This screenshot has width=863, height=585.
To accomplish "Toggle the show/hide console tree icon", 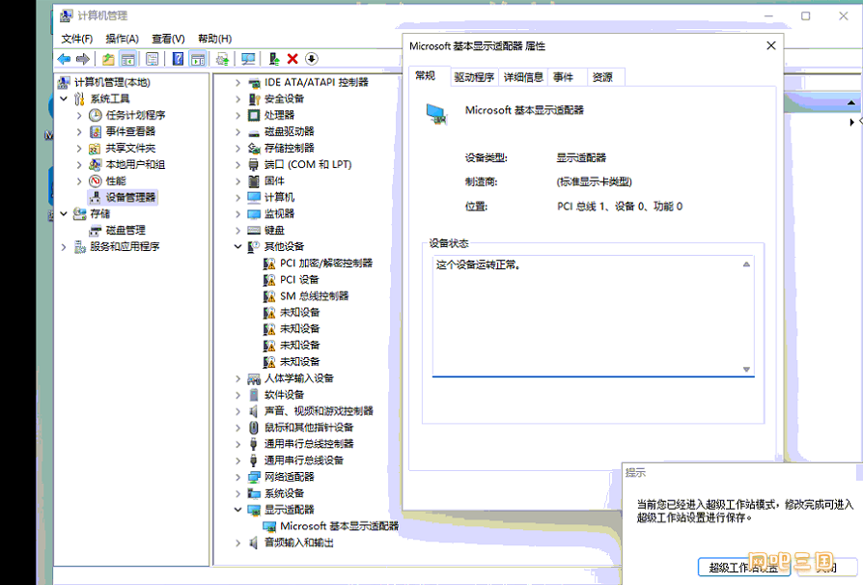I will click(127, 59).
